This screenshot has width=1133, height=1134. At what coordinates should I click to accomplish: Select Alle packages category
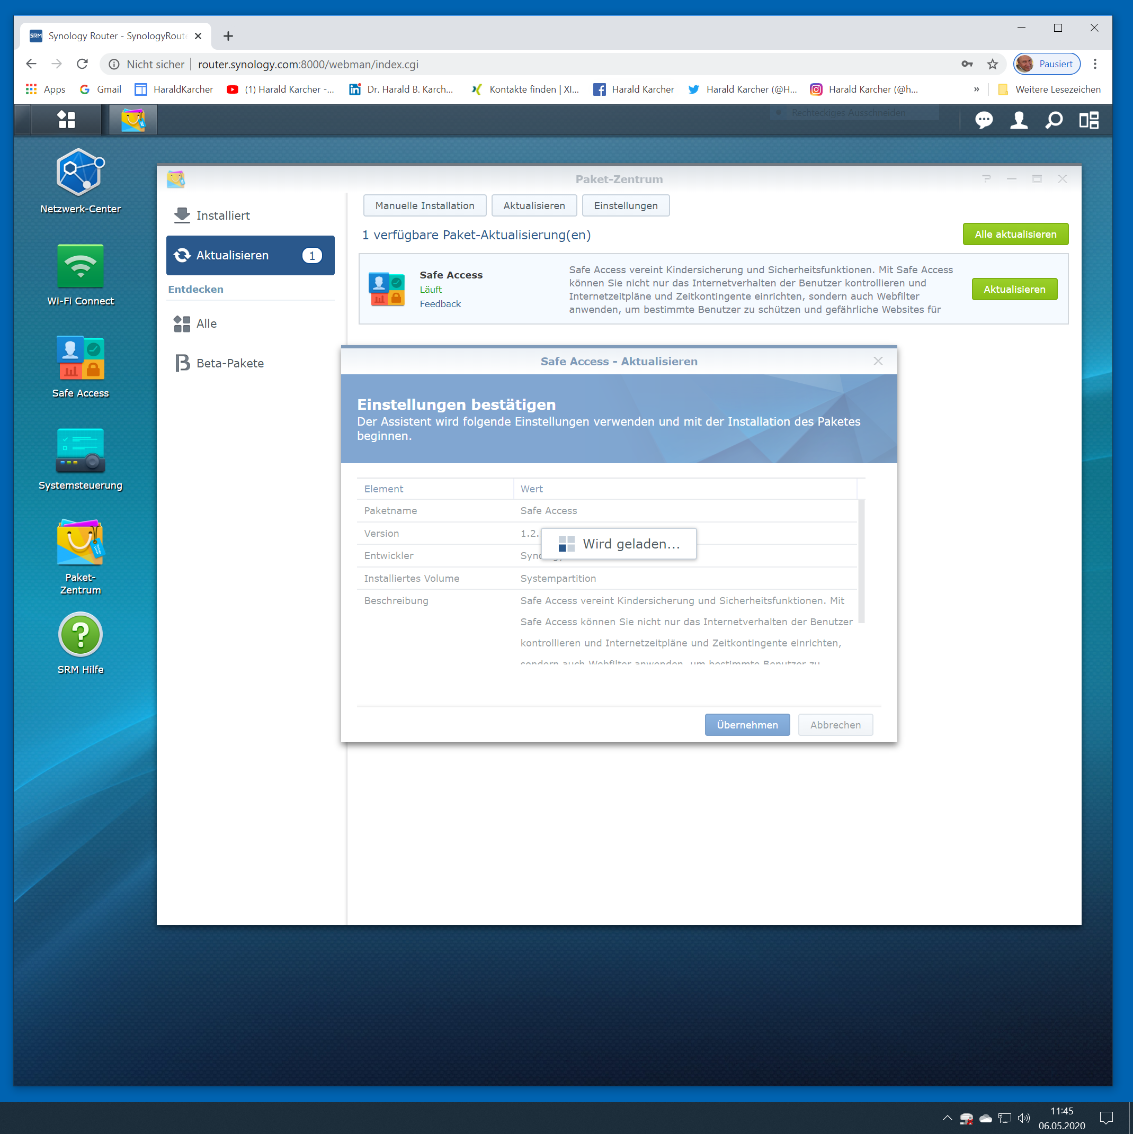tap(206, 323)
